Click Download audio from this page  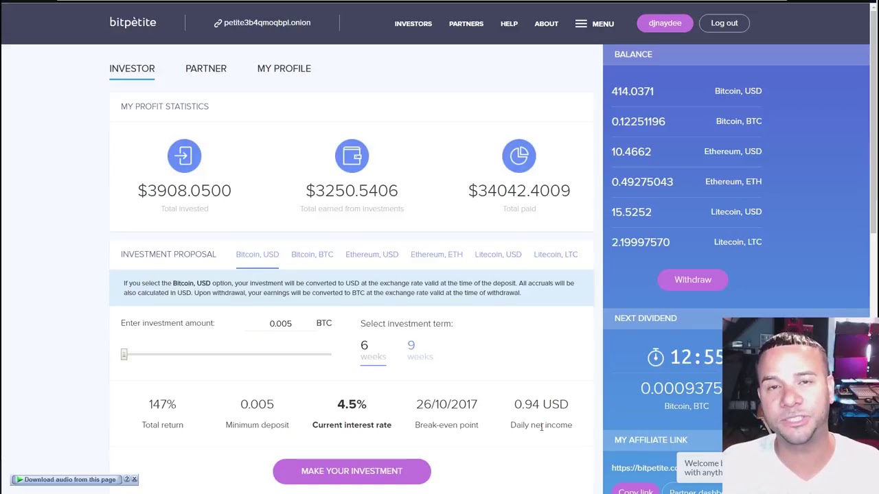pos(69,480)
